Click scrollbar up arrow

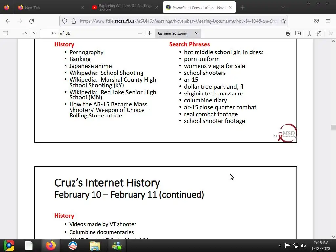333,41
